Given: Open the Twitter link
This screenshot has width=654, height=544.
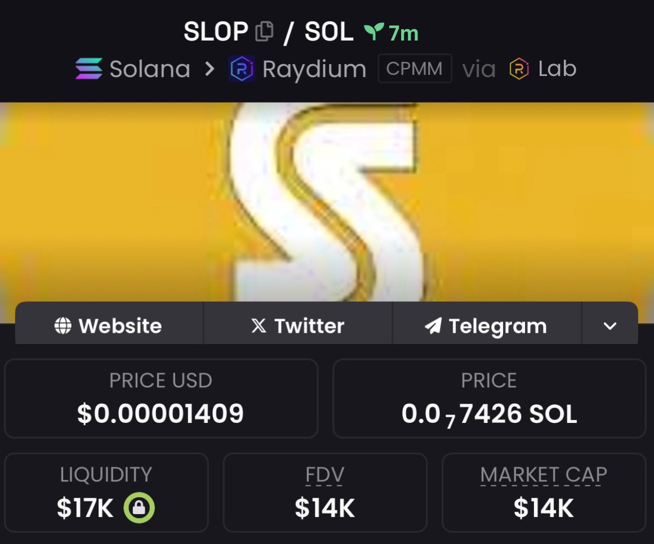Looking at the screenshot, I should coord(298,323).
